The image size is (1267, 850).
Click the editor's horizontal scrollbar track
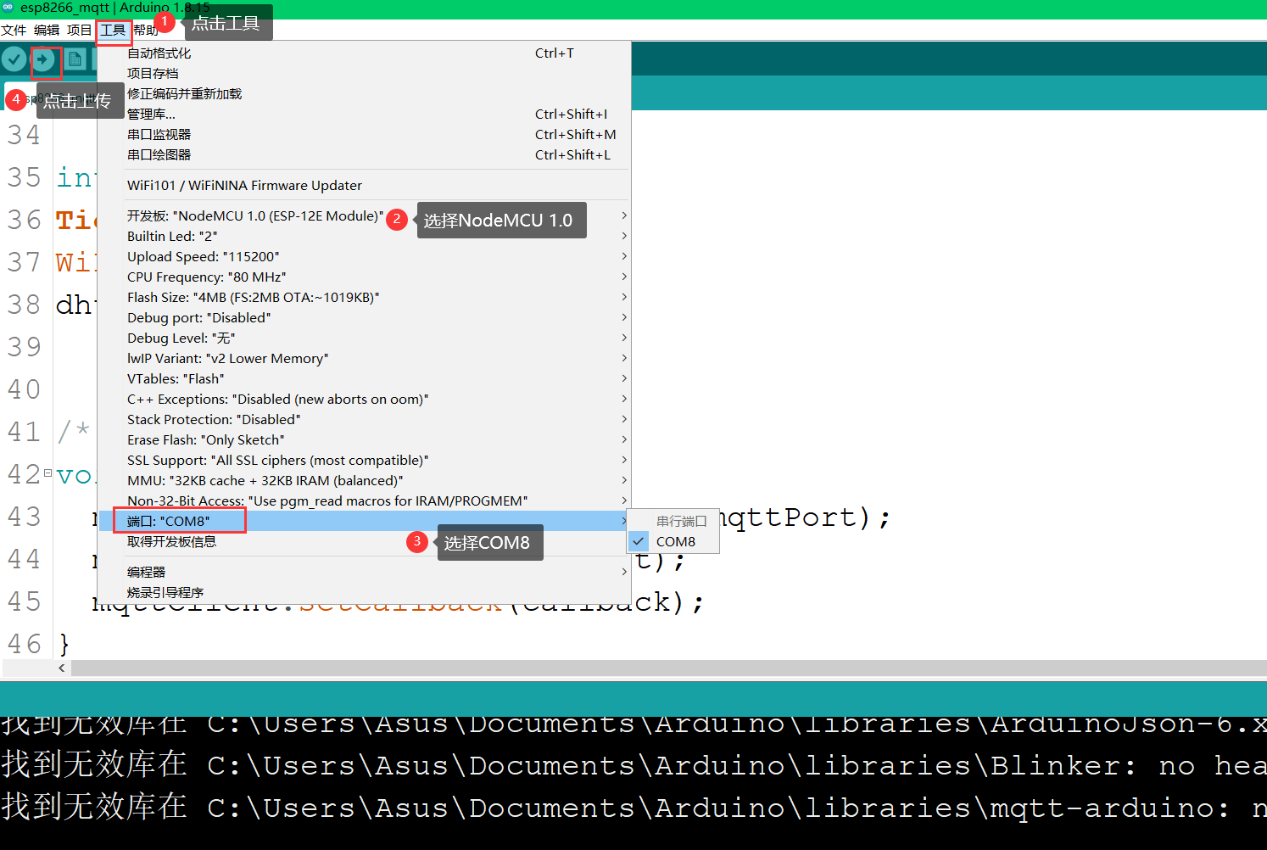(x=668, y=668)
